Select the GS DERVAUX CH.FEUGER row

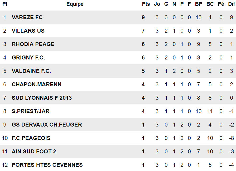tap(118, 125)
